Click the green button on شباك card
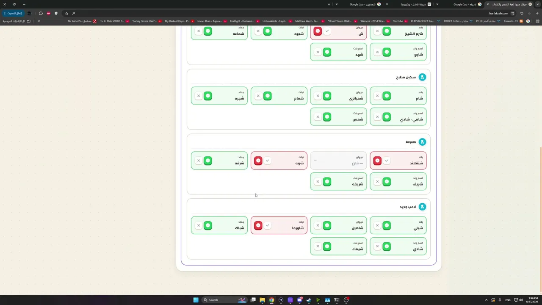 [x=207, y=225]
